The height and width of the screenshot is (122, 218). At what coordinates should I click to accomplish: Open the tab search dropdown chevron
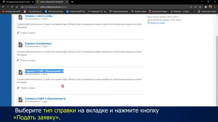[195, 2]
